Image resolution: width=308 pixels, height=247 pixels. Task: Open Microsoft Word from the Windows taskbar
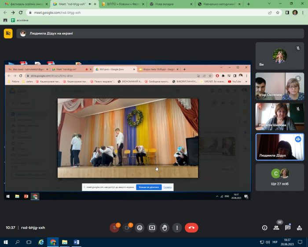(x=76, y=242)
